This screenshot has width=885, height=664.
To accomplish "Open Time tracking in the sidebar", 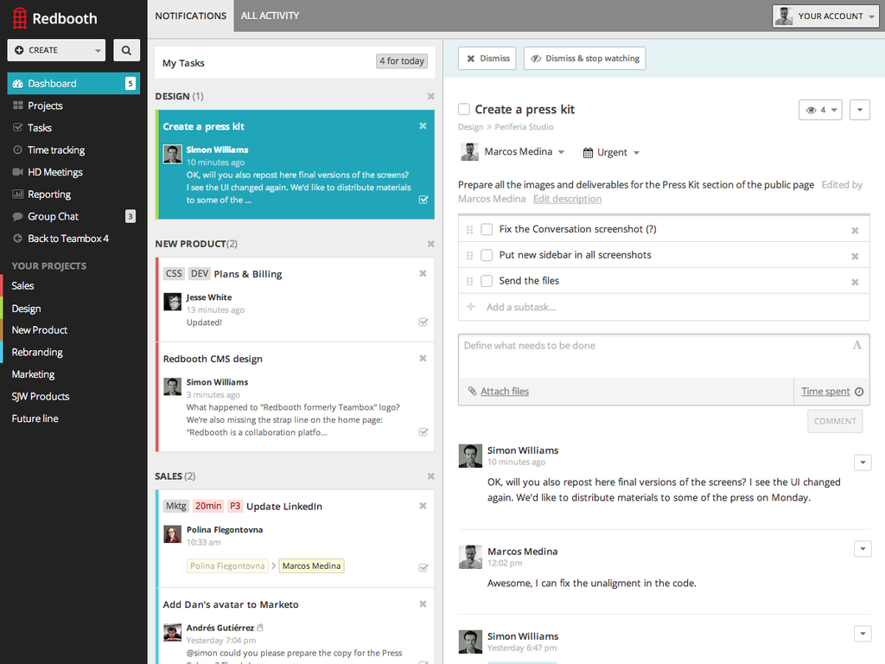I will (x=55, y=150).
